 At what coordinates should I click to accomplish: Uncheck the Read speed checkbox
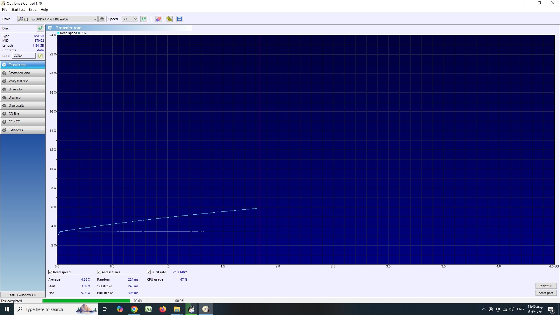pyautogui.click(x=50, y=272)
